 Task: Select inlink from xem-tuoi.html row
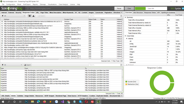point(37,77)
